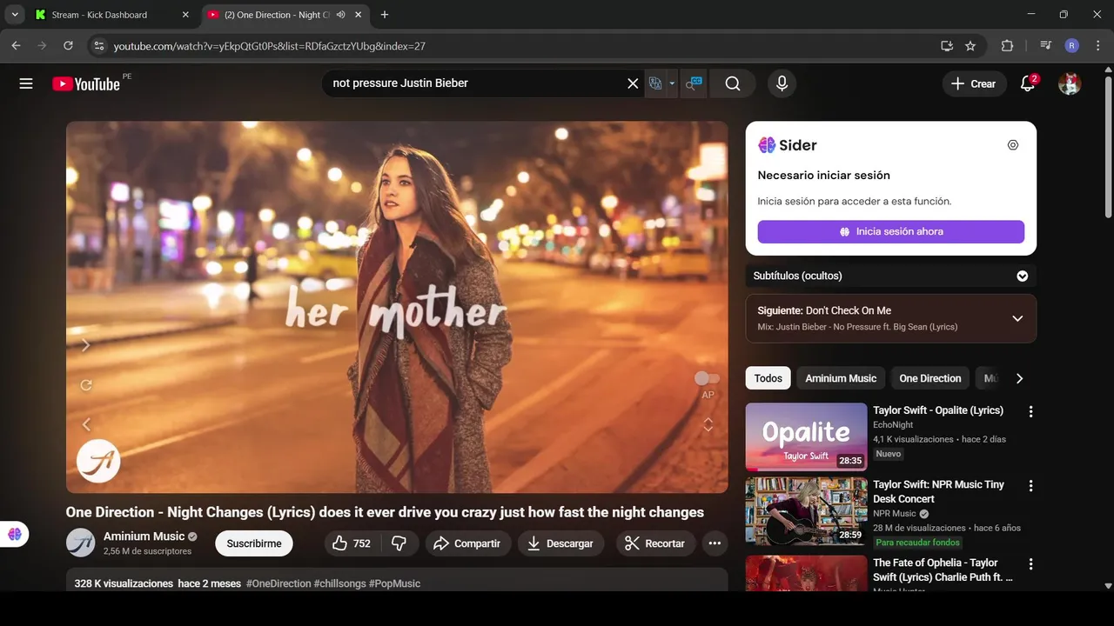Open Chrome three-dot menu

1097,46
